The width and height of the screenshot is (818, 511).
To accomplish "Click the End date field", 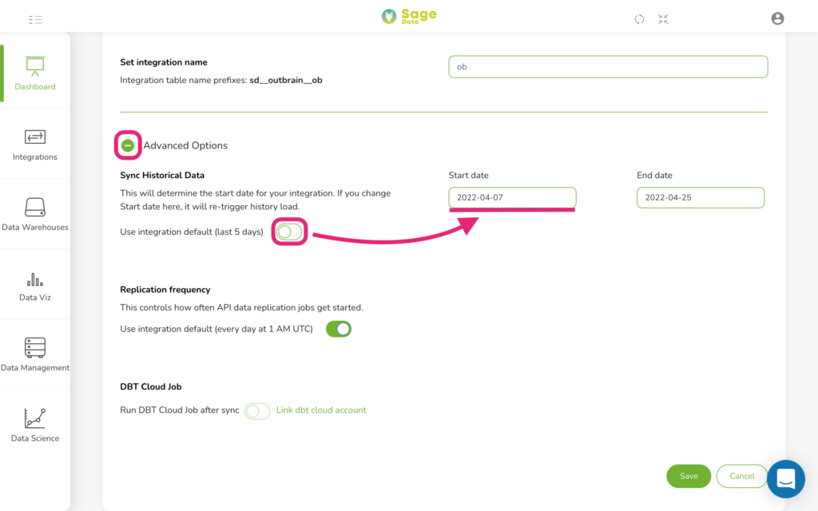I will tap(700, 198).
